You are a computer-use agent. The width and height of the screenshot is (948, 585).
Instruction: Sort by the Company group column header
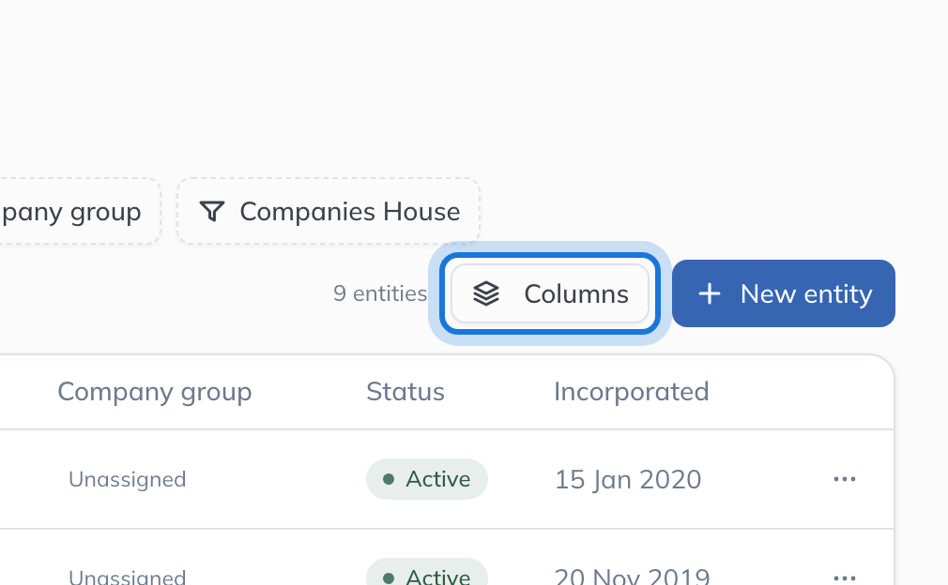155,392
